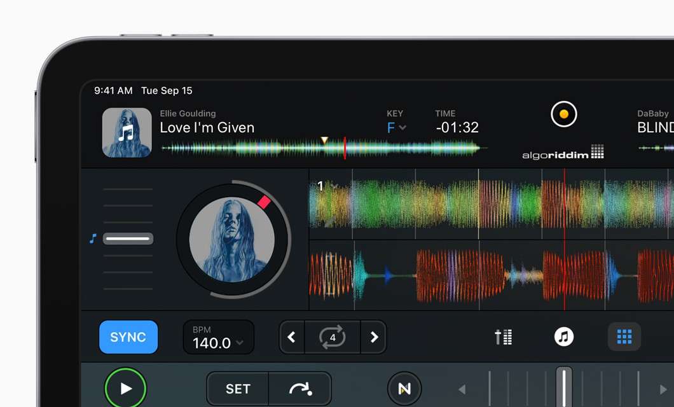674x407 pixels.
Task: Click the Ellie Goulding album artwork thumbnail
Action: pyautogui.click(x=127, y=132)
